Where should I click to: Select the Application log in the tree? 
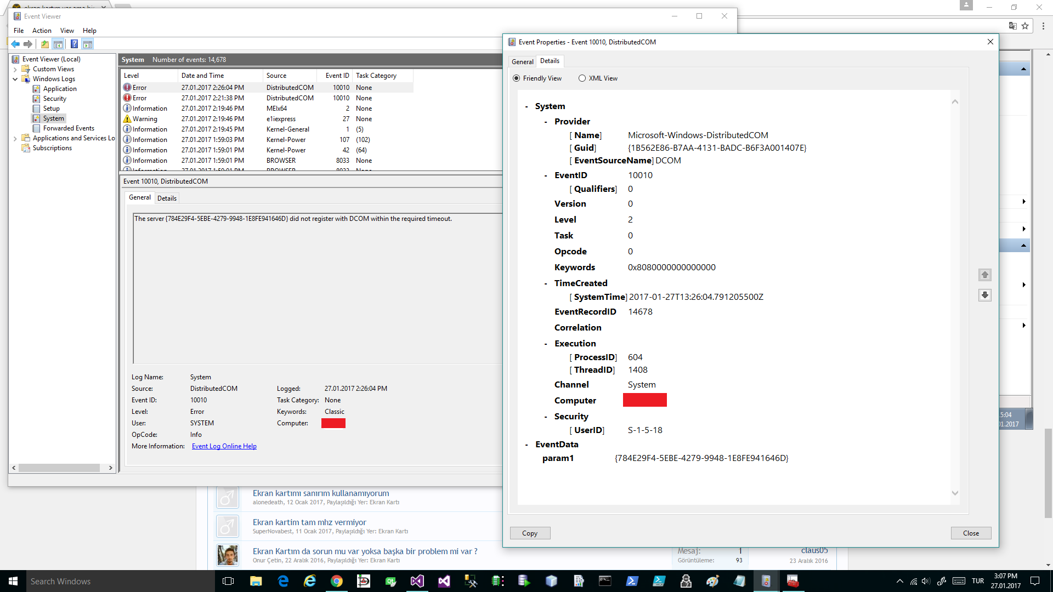(60, 89)
